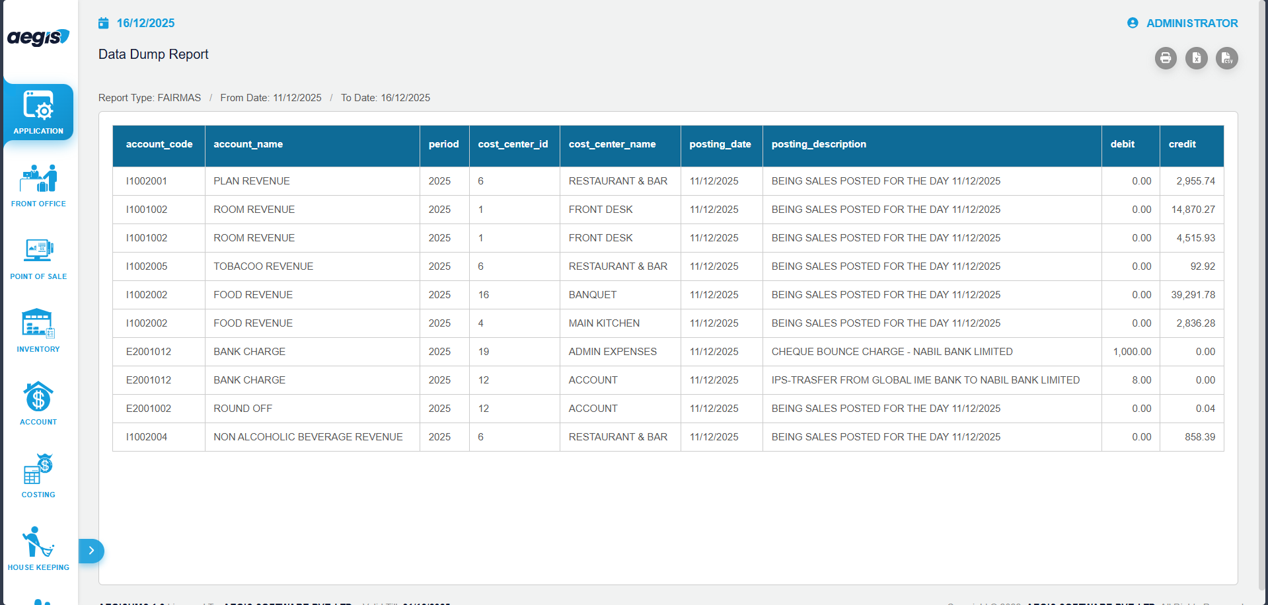Open the Front Office module
The image size is (1268, 605).
(38, 186)
